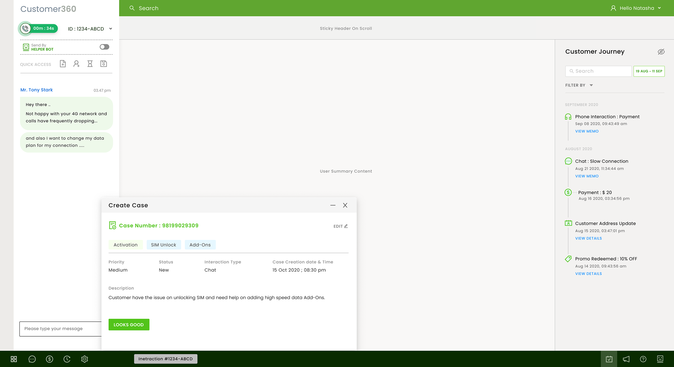This screenshot has width=674, height=367.
Task: Click the Customer Address Update title
Action: point(606,223)
